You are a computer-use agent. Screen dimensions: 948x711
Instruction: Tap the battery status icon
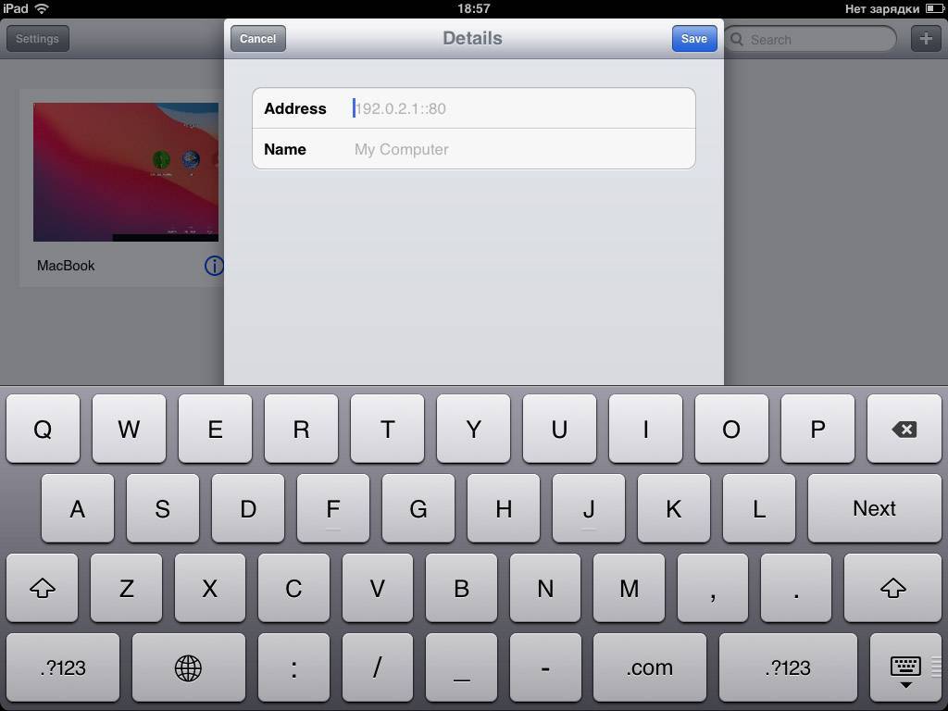click(x=934, y=8)
